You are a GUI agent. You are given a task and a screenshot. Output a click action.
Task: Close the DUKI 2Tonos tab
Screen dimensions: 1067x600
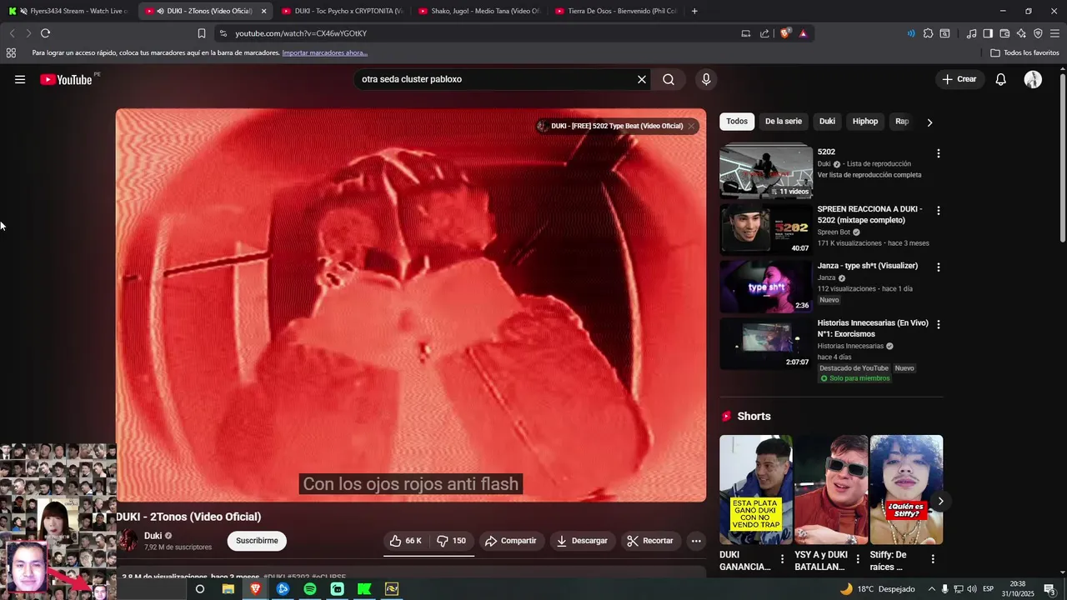(263, 11)
